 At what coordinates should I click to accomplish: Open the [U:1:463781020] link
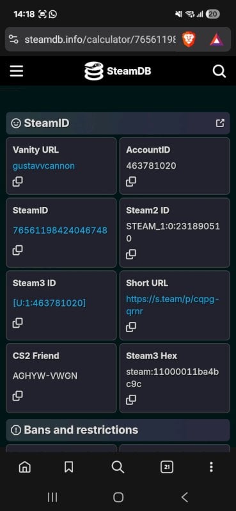click(x=49, y=303)
